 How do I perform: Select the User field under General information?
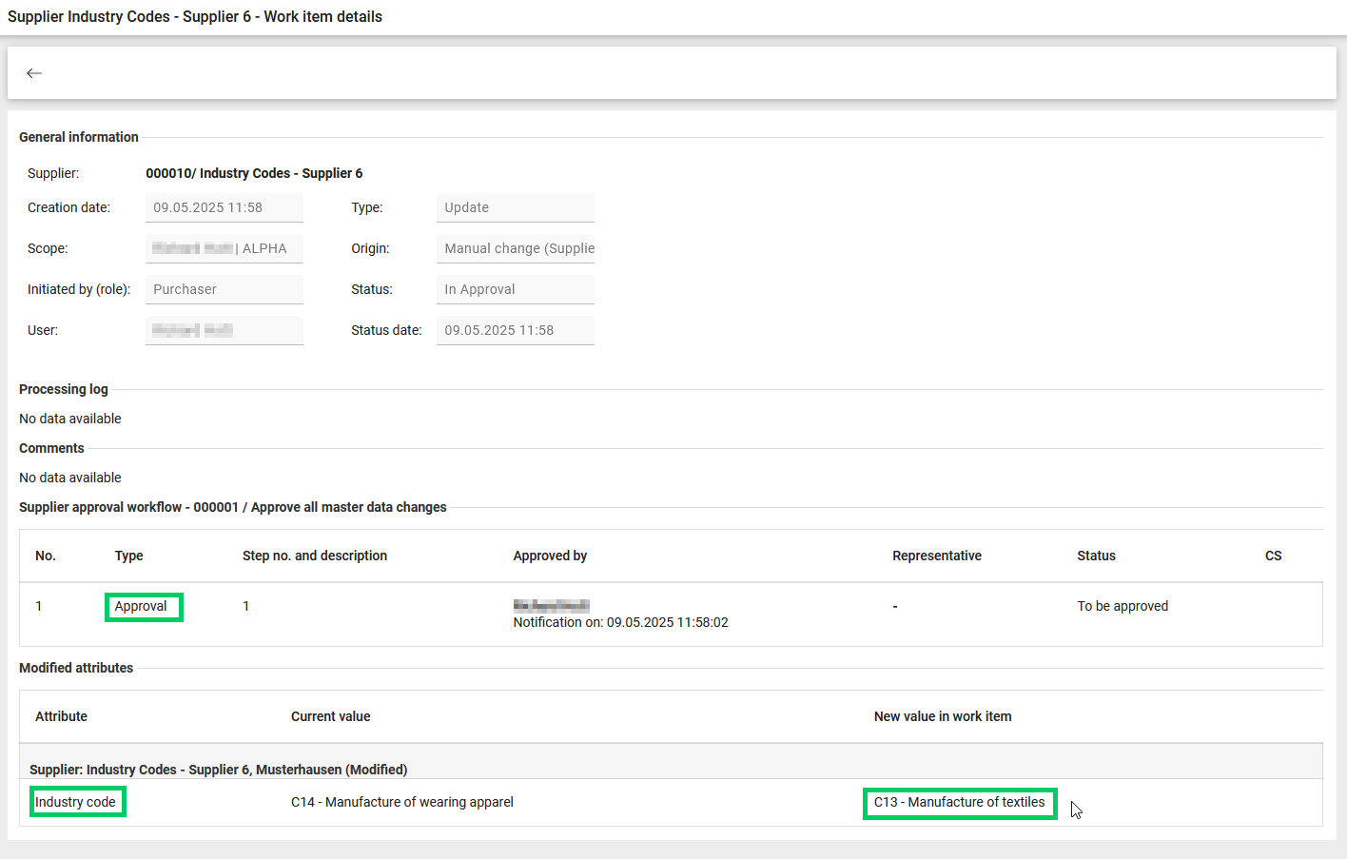click(224, 330)
